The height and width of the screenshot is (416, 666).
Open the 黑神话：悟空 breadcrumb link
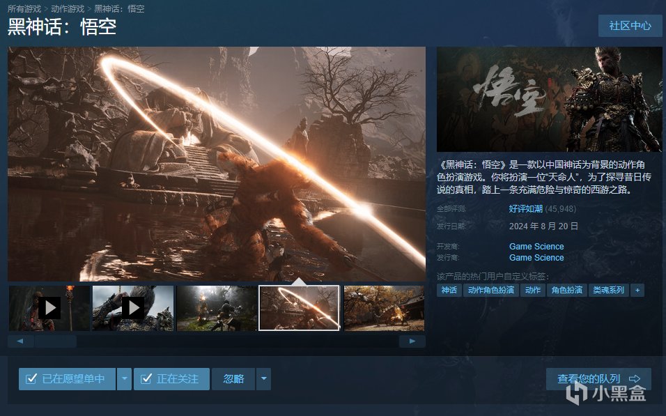pyautogui.click(x=119, y=8)
